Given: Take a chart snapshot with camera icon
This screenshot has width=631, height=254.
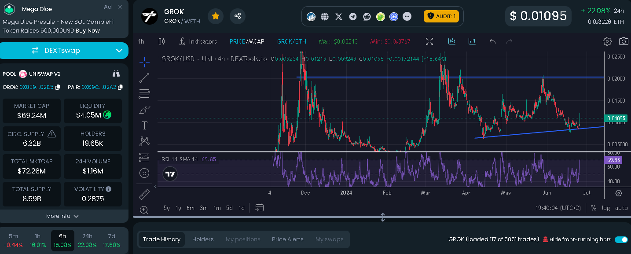Looking at the screenshot, I should pos(623,41).
